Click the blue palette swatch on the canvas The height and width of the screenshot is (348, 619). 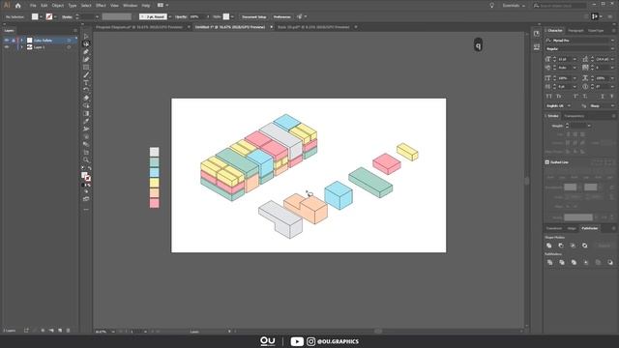click(155, 172)
